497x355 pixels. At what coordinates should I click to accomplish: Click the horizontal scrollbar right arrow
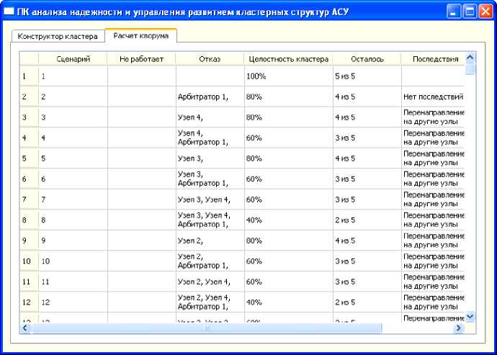[458, 328]
